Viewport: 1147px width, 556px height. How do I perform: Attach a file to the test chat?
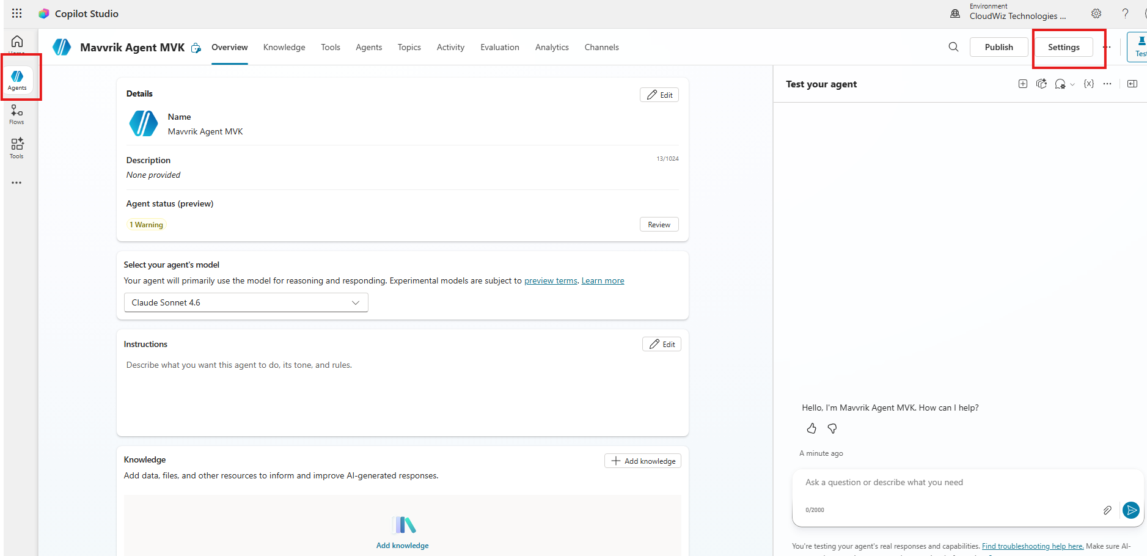click(x=1107, y=510)
